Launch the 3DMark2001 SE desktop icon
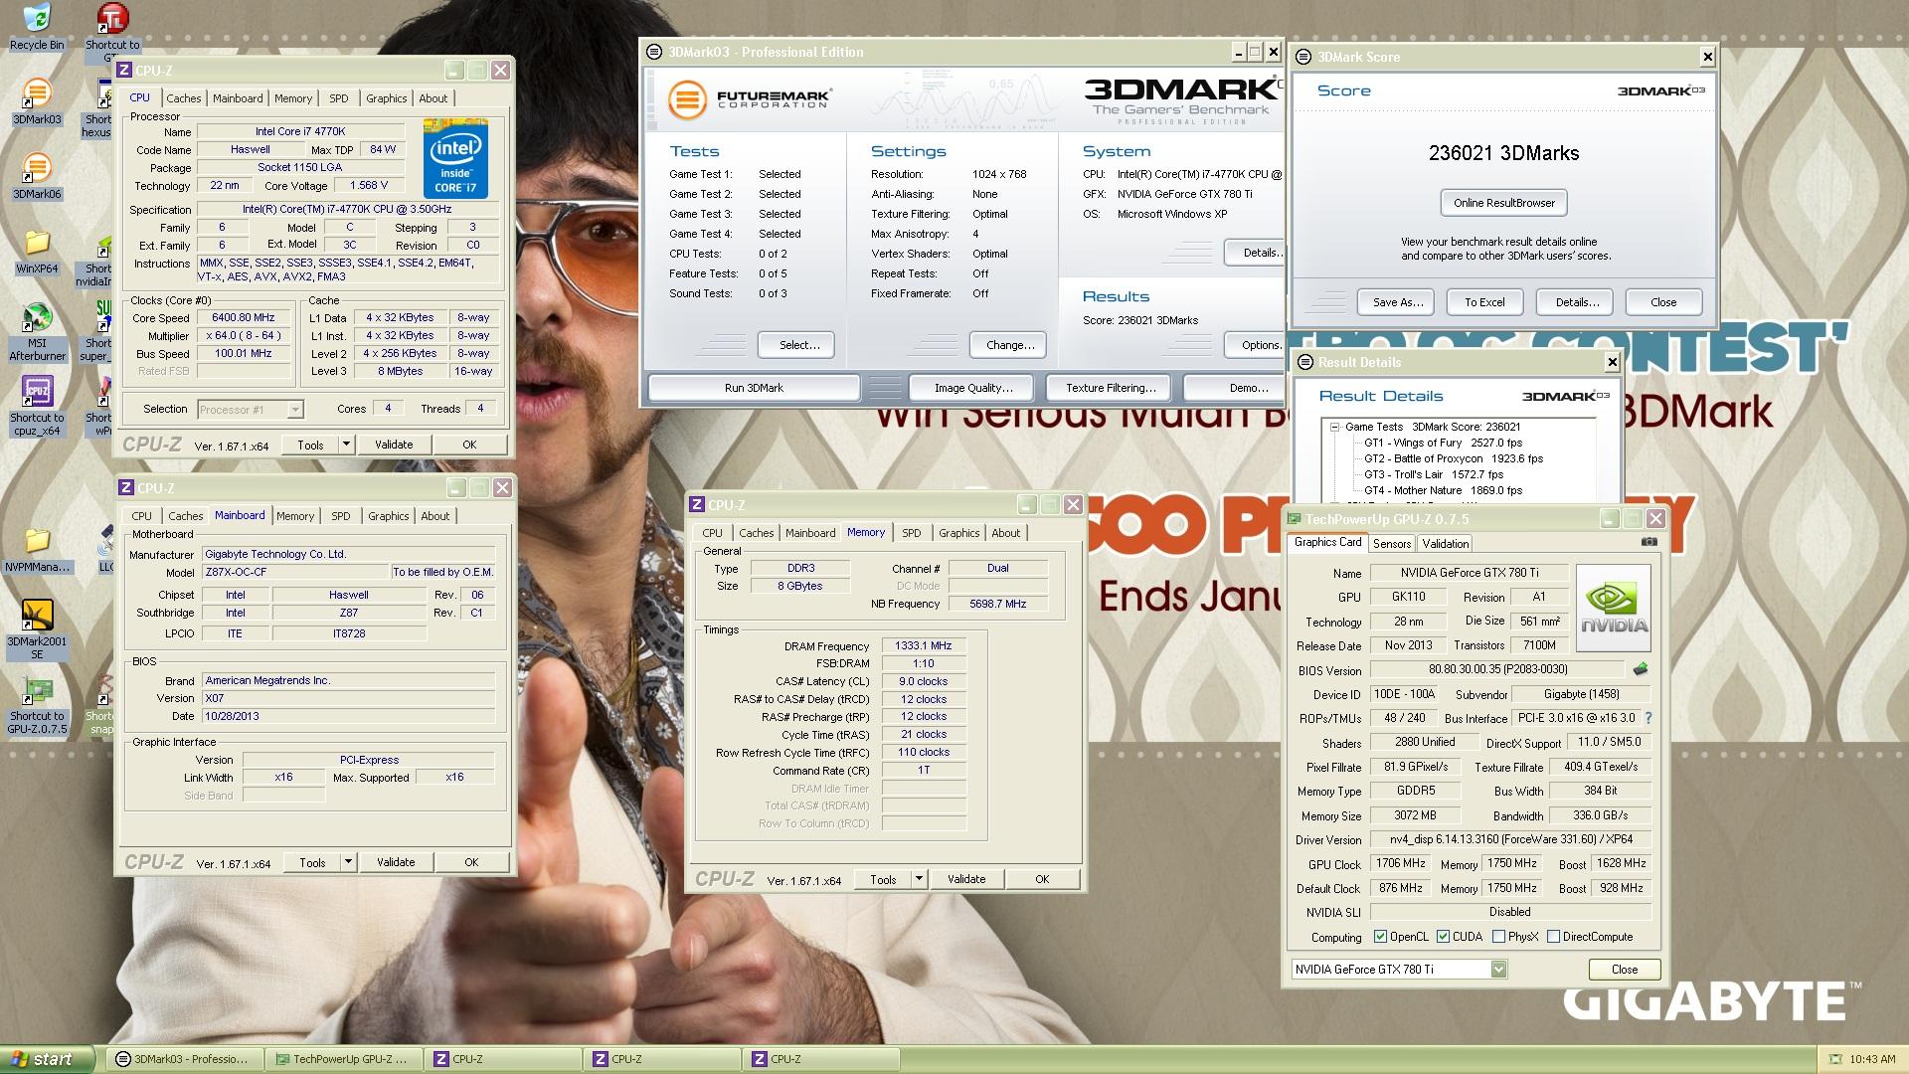1909x1074 pixels. coord(37,629)
